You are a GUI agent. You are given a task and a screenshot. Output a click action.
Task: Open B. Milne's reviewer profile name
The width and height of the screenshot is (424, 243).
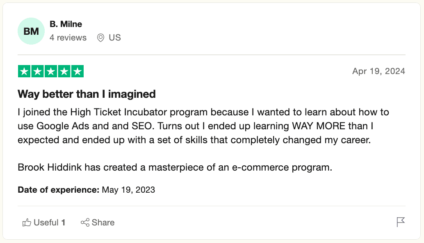point(66,25)
